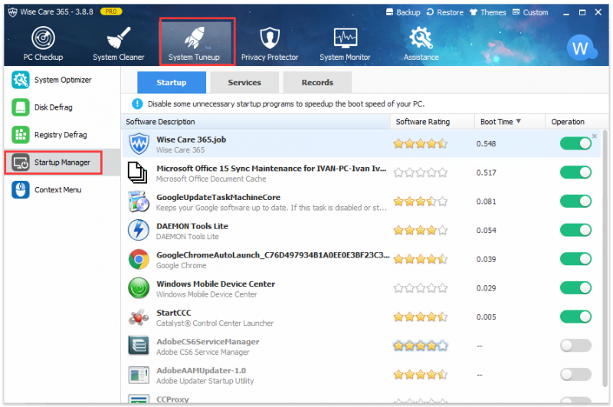This screenshot has height=407, width=613.
Task: Toggle off Windows Mobile Device Center startup
Action: coord(575,287)
